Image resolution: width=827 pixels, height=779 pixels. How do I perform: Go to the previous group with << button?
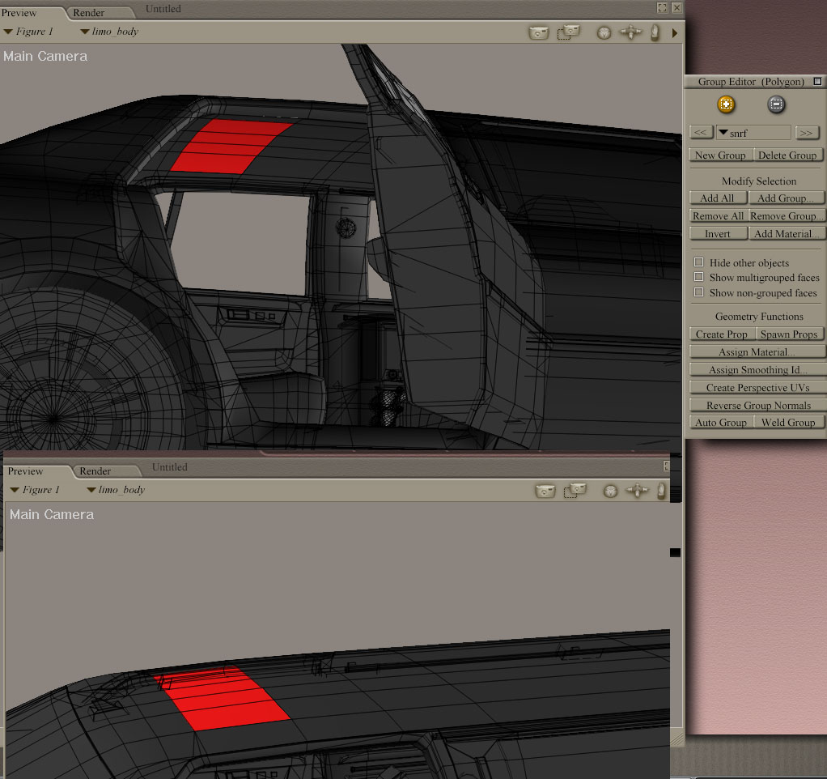point(701,133)
